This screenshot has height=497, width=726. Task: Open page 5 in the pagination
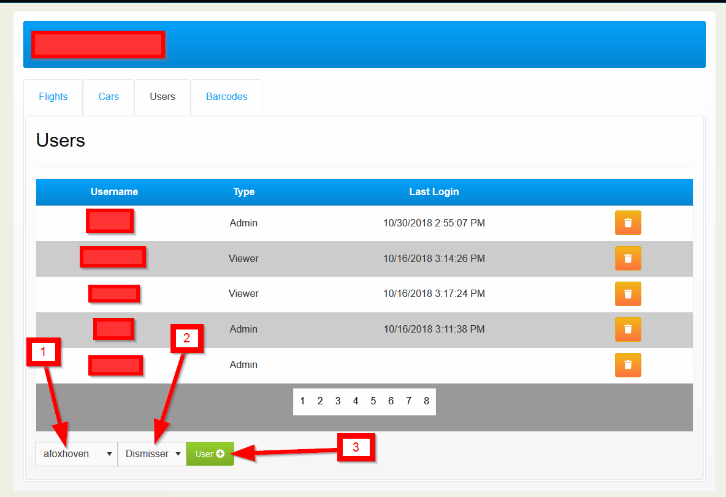(x=373, y=401)
